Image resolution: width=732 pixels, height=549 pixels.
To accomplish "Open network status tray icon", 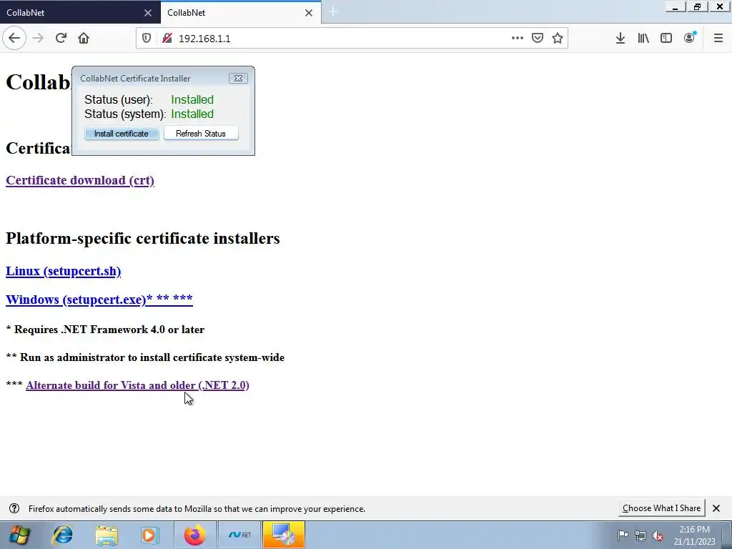I will click(x=640, y=535).
